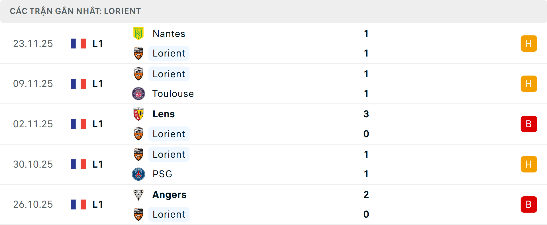Viewport: 547px width, 225px height.
Task: Select the PSG club logo
Action: click(x=139, y=174)
